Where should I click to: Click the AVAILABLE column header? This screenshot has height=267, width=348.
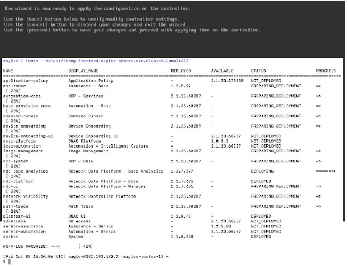(222, 71)
